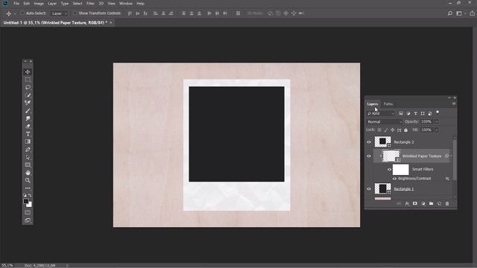Toggle lock transparent pixels

coord(379,130)
